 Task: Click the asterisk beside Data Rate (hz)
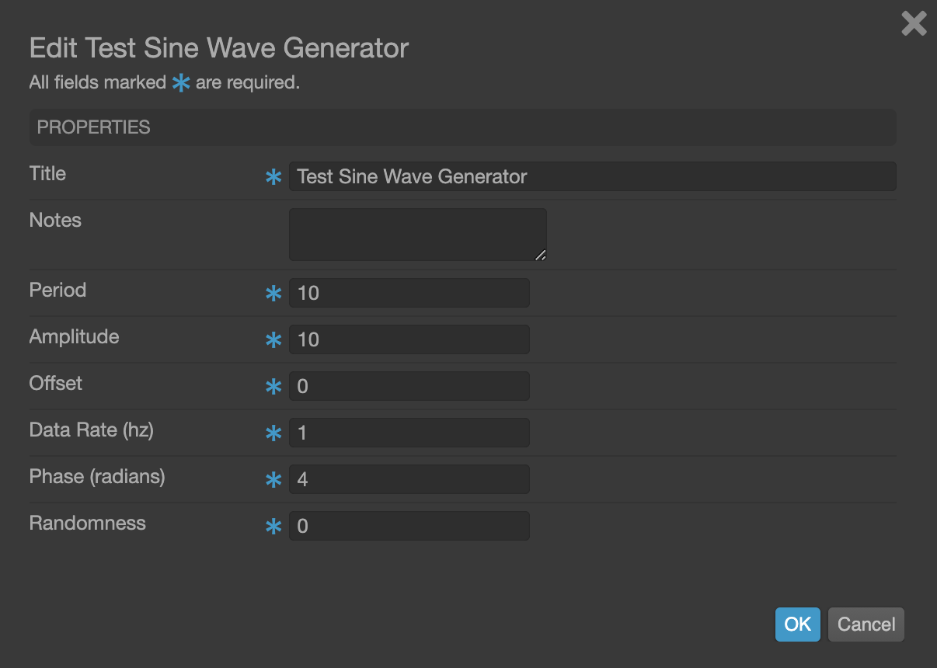pyautogui.click(x=273, y=434)
